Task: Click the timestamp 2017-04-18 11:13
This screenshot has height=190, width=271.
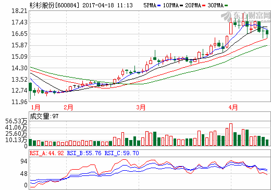Action: (x=107, y=5)
